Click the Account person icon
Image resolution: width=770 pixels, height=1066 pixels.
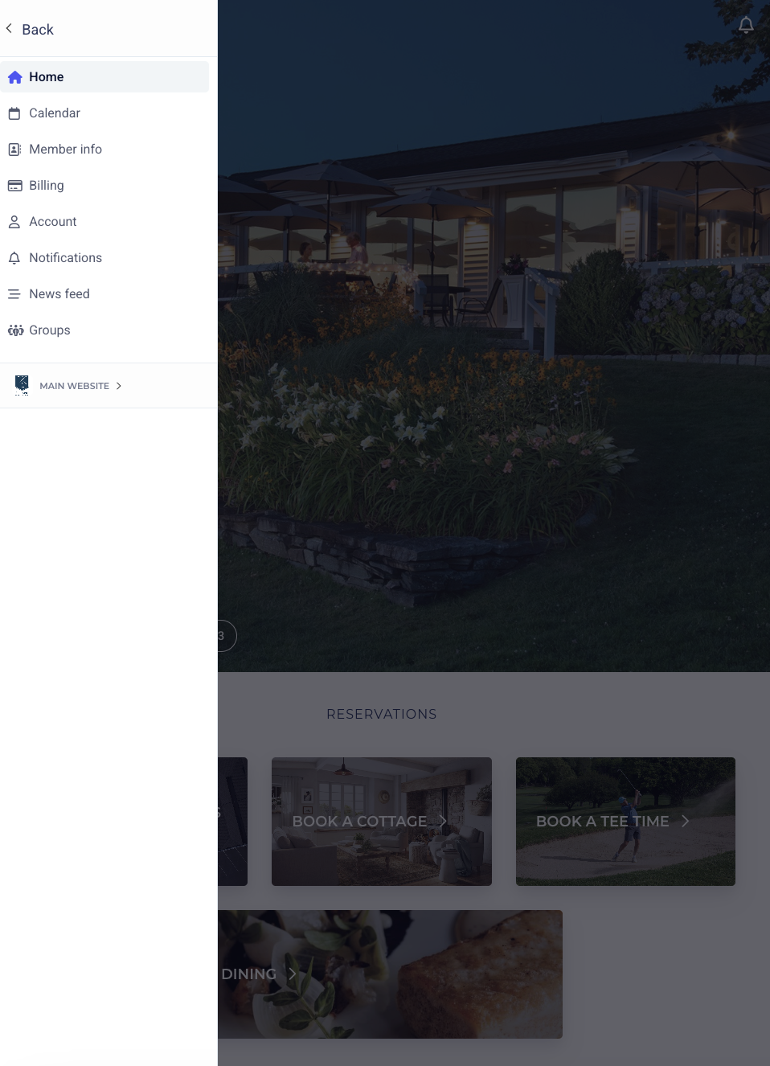point(14,222)
